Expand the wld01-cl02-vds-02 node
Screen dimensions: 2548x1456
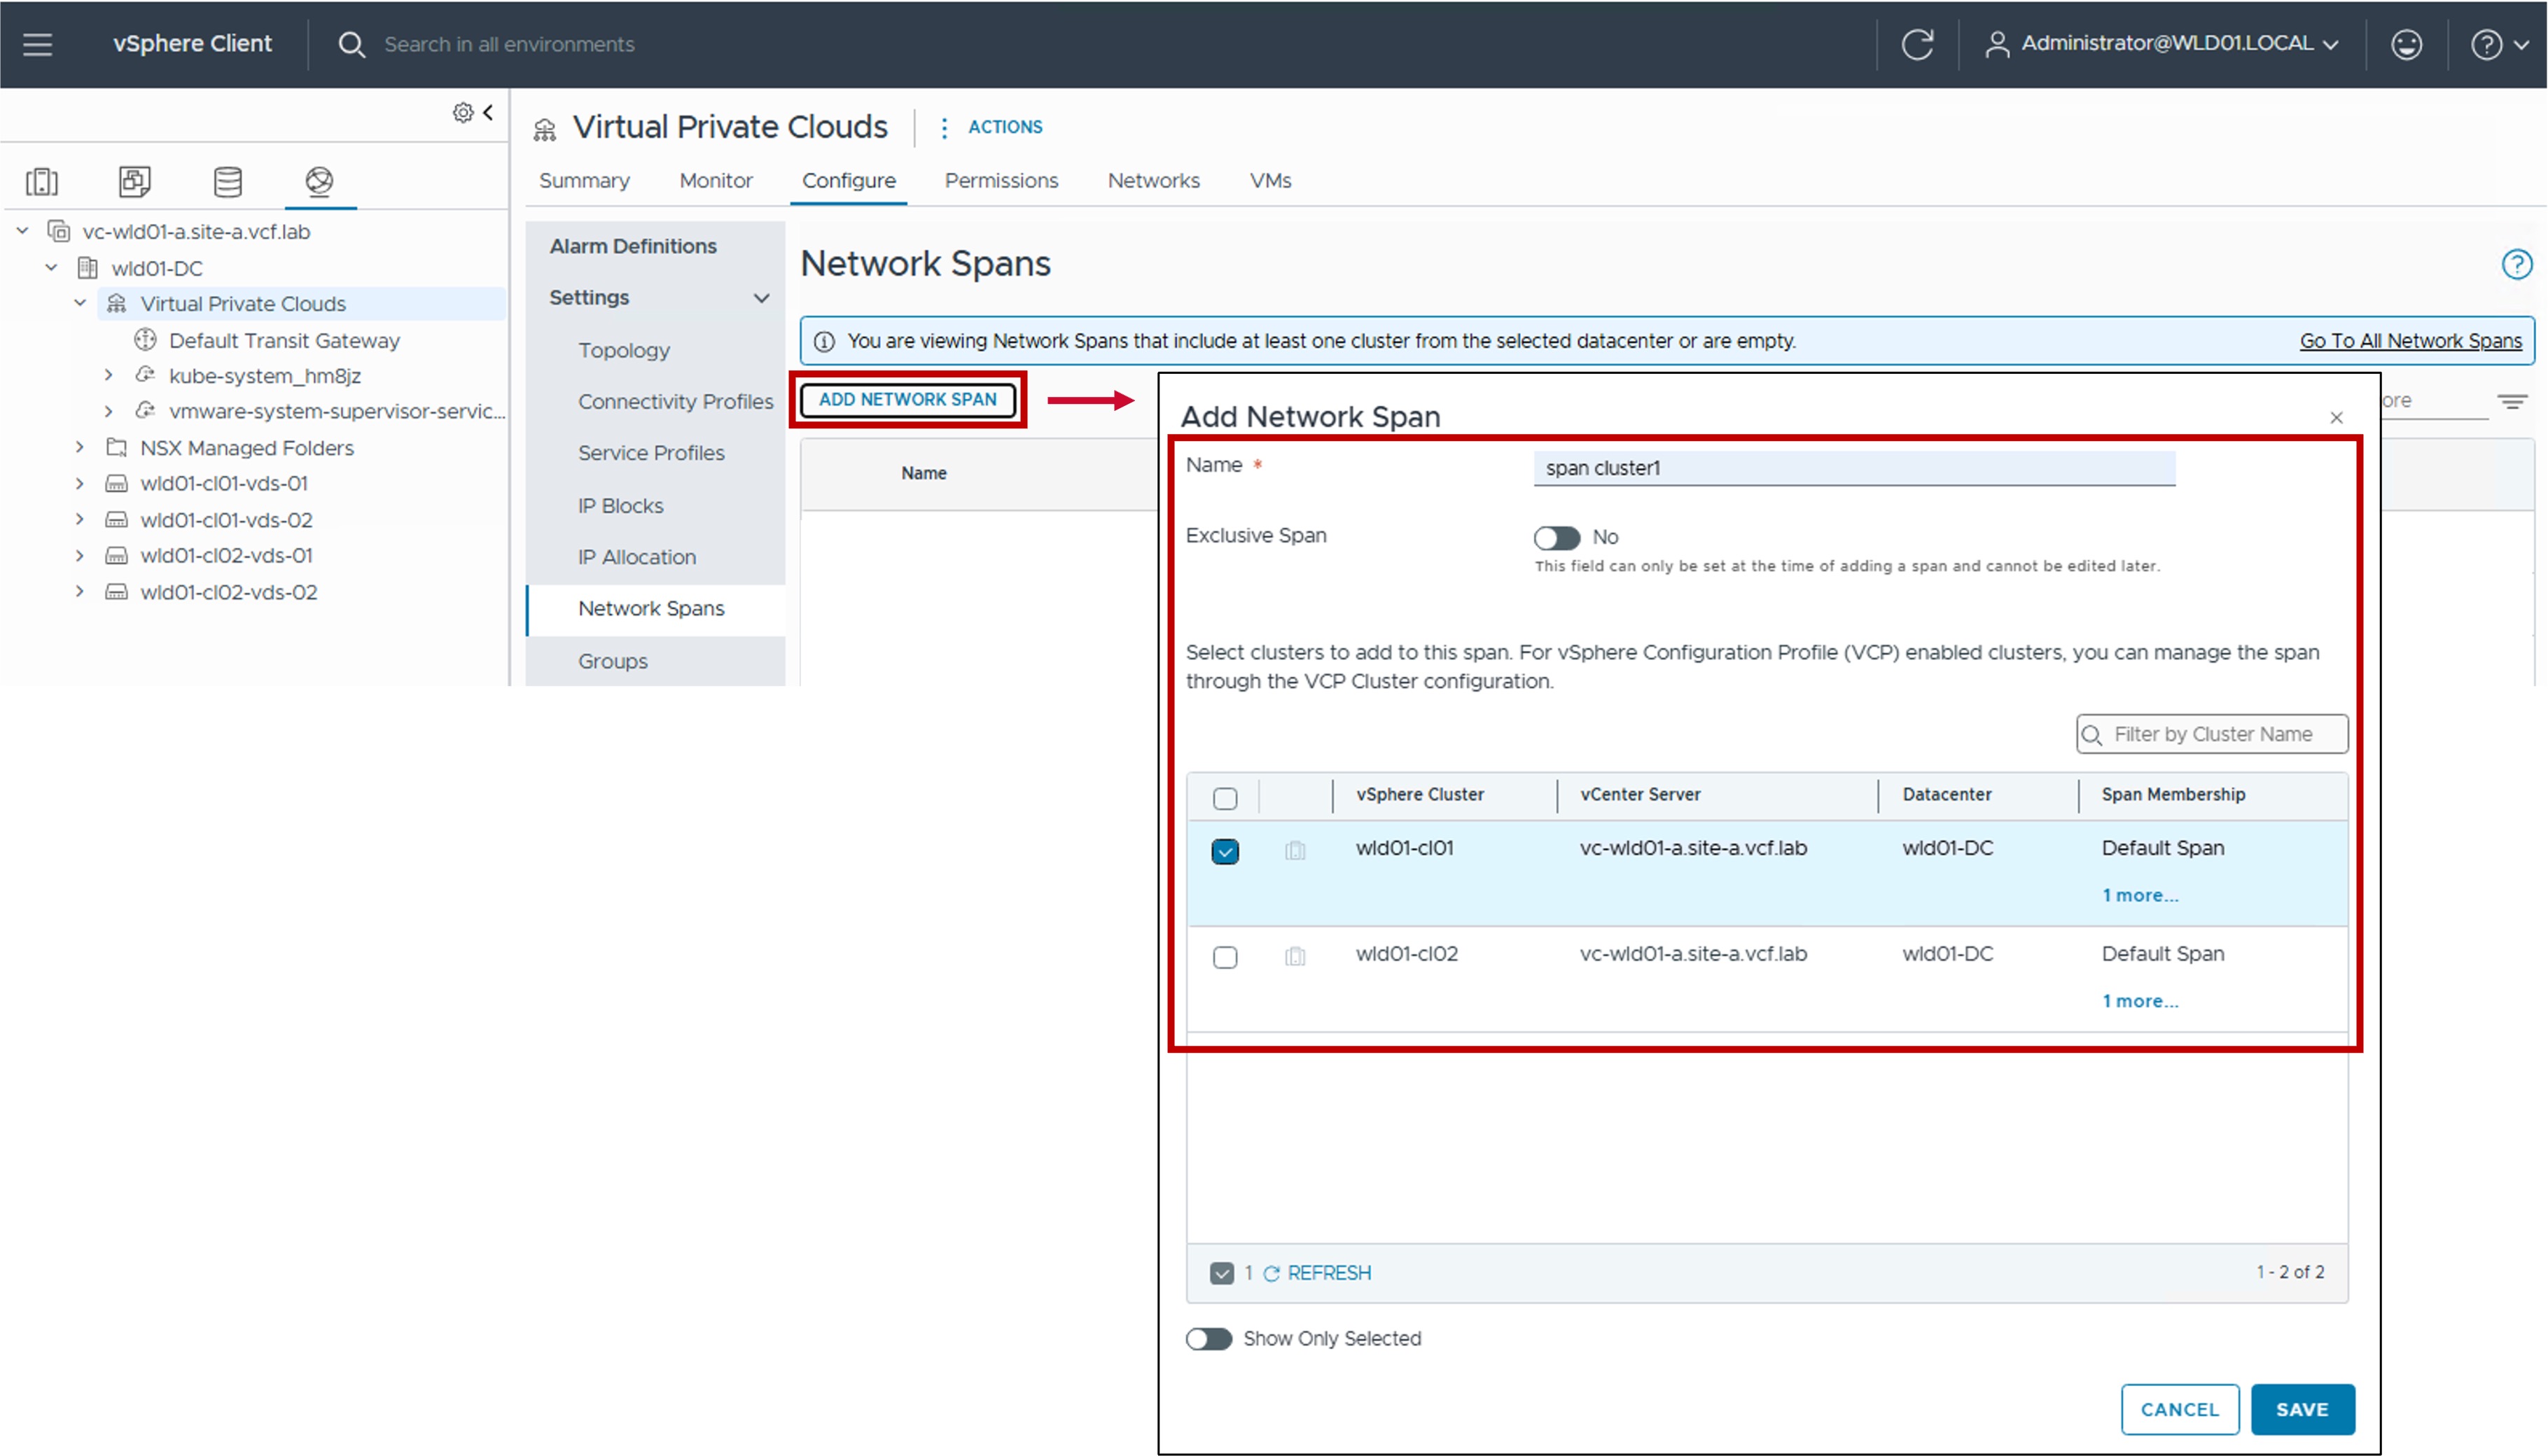click(x=80, y=592)
